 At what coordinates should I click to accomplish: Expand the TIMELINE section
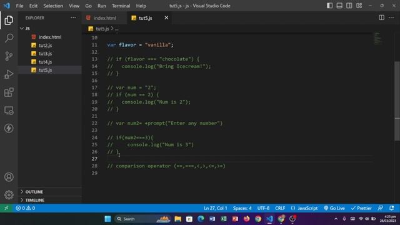pos(50,200)
